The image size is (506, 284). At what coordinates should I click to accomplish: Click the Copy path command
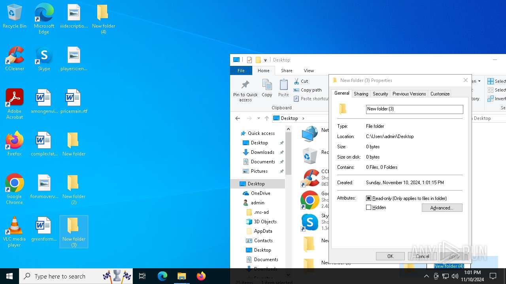308,90
